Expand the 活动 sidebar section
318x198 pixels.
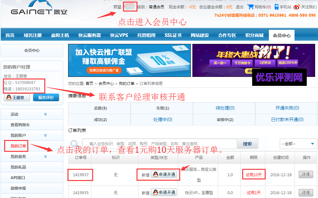45,114
